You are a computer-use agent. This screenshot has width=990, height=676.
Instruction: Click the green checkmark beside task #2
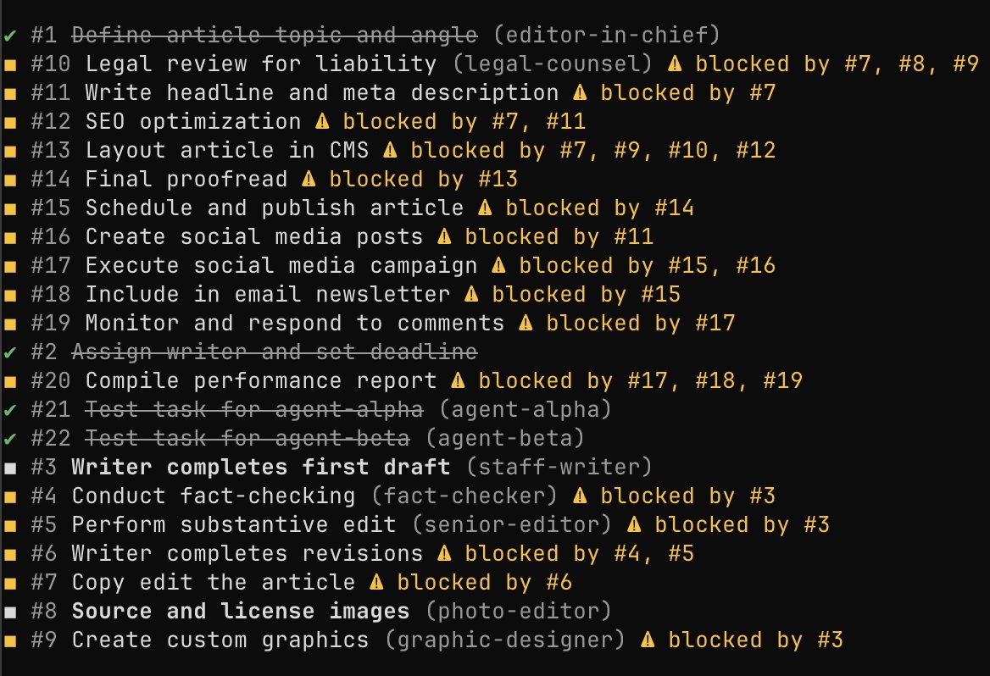[9, 352]
